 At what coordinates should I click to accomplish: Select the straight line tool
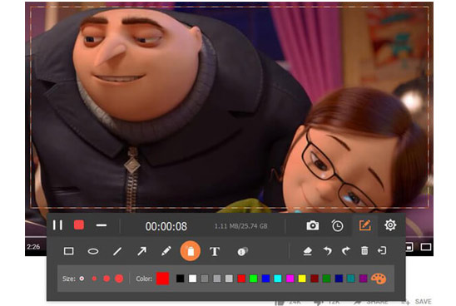click(x=117, y=251)
